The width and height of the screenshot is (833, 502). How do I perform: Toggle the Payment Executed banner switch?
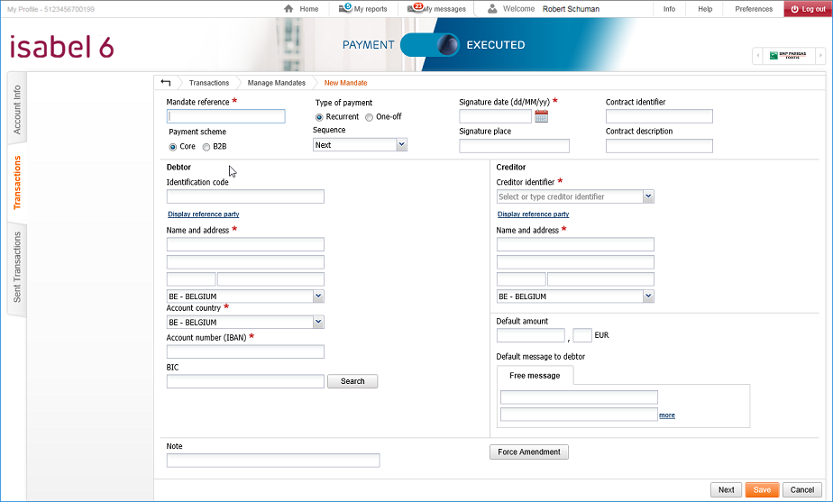(429, 45)
